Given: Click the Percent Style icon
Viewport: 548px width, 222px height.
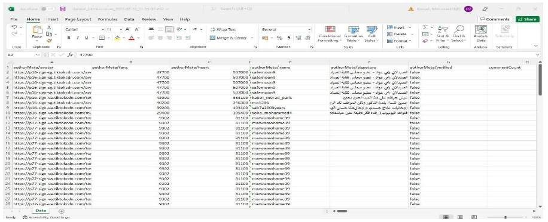Looking at the screenshot, I should tap(279, 38).
